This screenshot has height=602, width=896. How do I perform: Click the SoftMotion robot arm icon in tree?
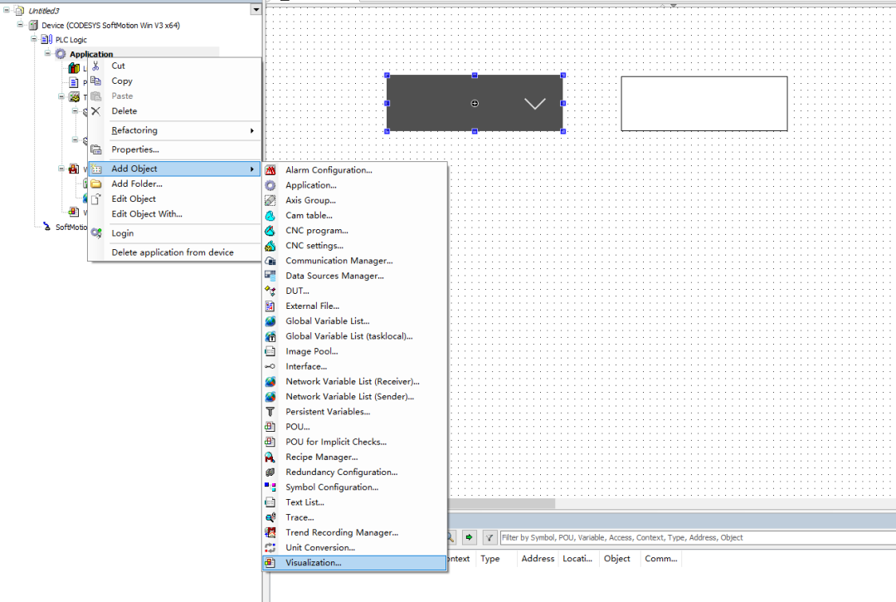pyautogui.click(x=46, y=227)
